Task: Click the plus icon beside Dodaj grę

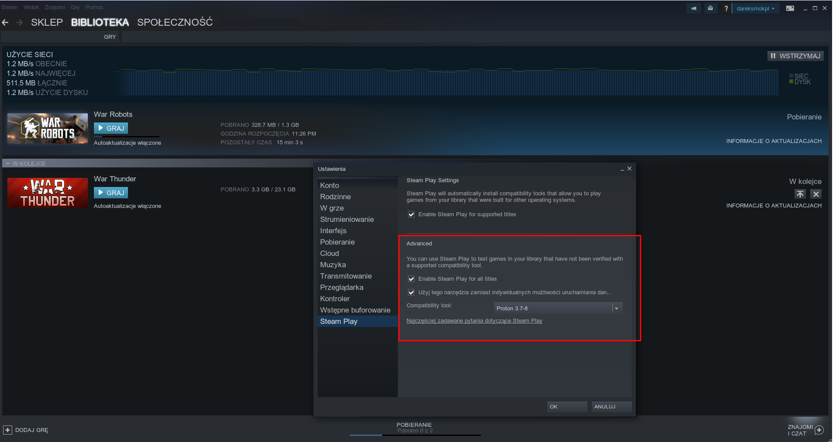Action: (7, 430)
